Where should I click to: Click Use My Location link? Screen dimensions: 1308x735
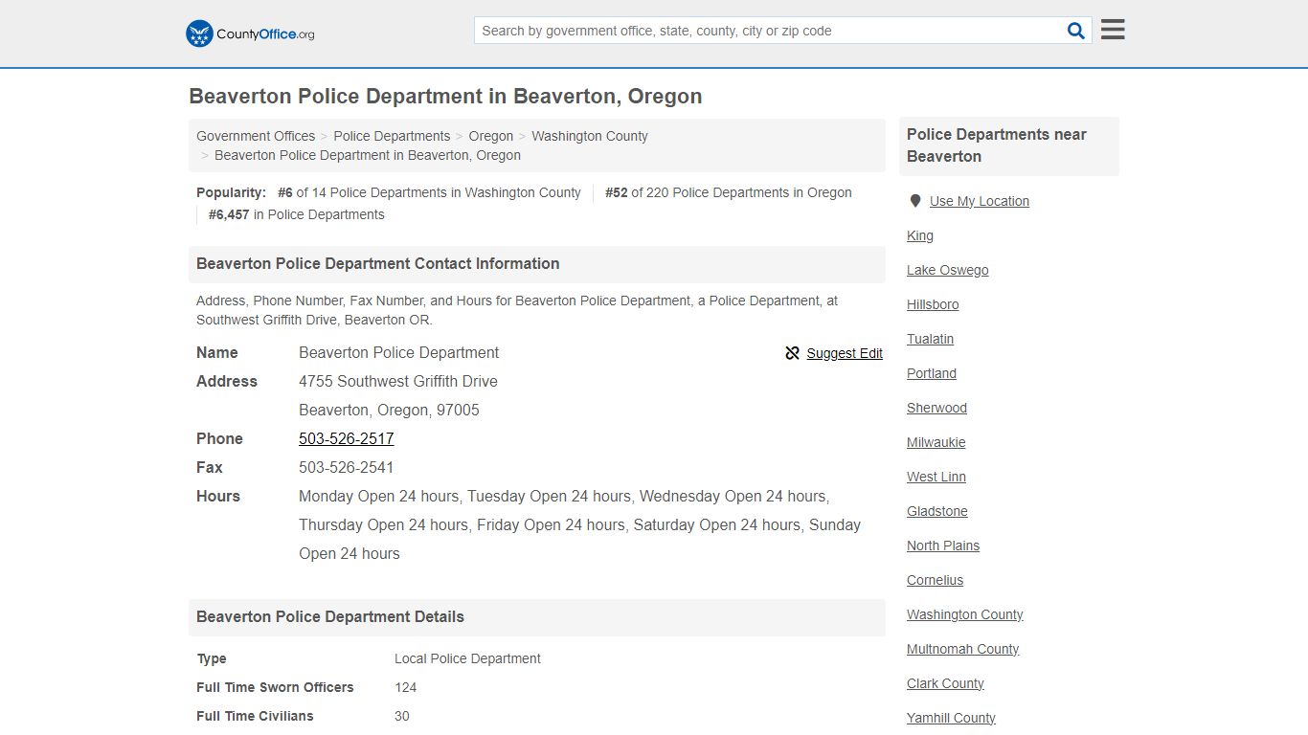[x=980, y=201]
